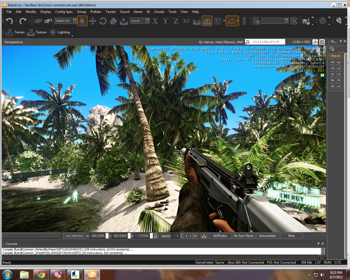Select the Objects tab in RollupBar

[336, 56]
